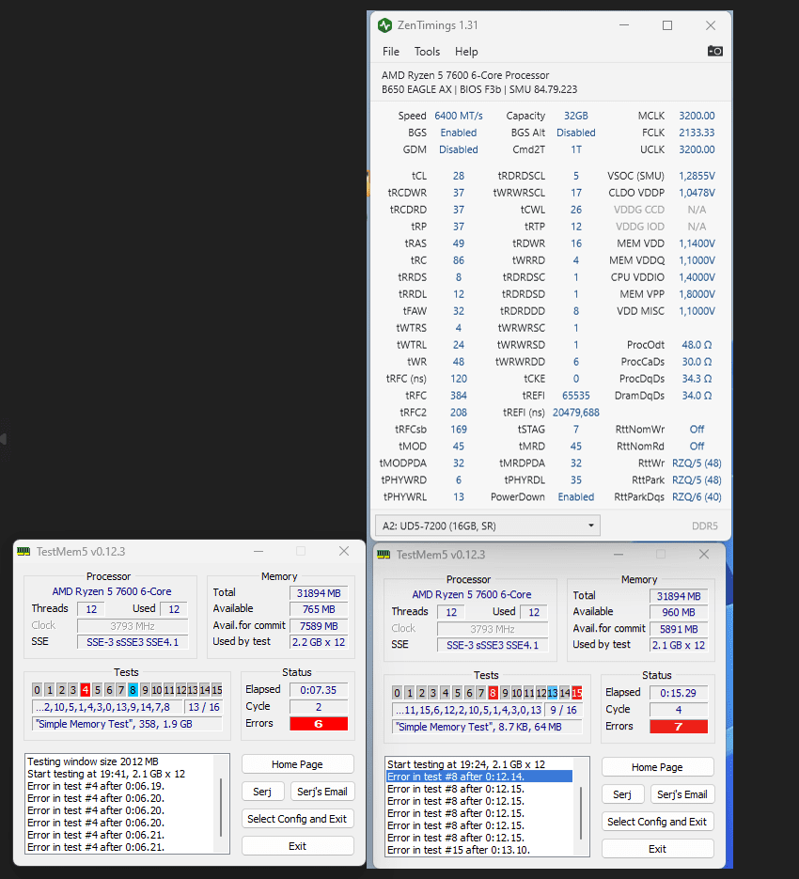Click the FCLK 2133.33 value
The width and height of the screenshot is (799, 879).
pyautogui.click(x=697, y=133)
